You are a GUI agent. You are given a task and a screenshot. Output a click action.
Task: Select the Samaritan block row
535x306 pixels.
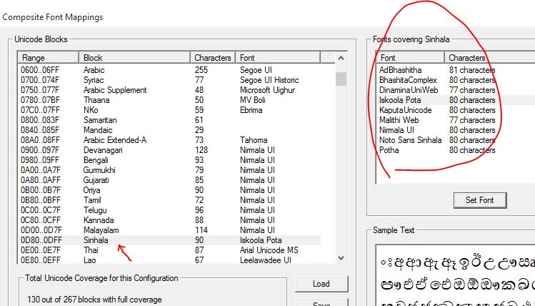(x=169, y=120)
